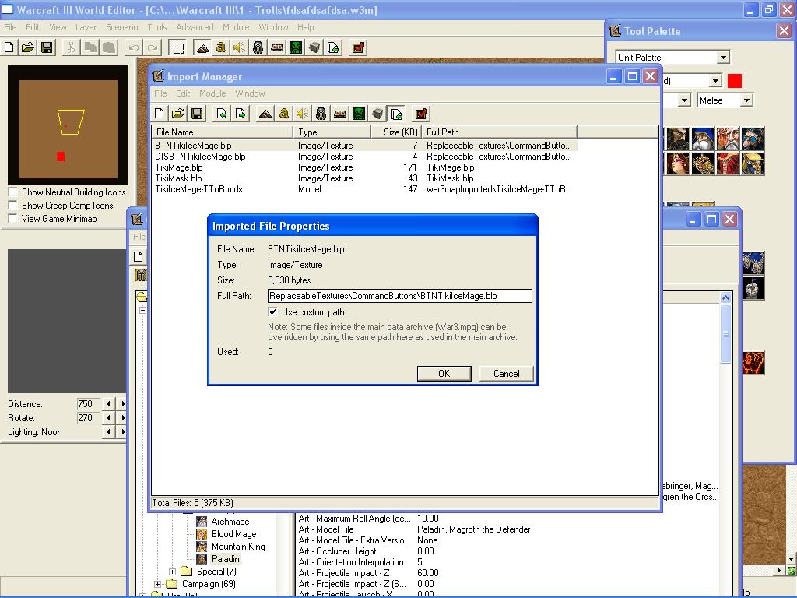Select Mountain King in unit tree
This screenshot has height=598, width=797.
point(238,547)
